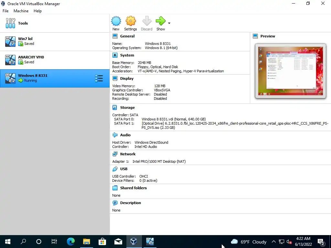This screenshot has width=331, height=248.
Task: Click the VBoxSVGA graphics controller value
Action: click(x=162, y=90)
